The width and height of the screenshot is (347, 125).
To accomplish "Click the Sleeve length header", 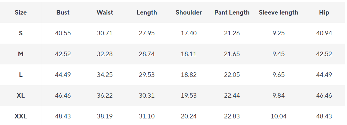I will coord(278,12).
